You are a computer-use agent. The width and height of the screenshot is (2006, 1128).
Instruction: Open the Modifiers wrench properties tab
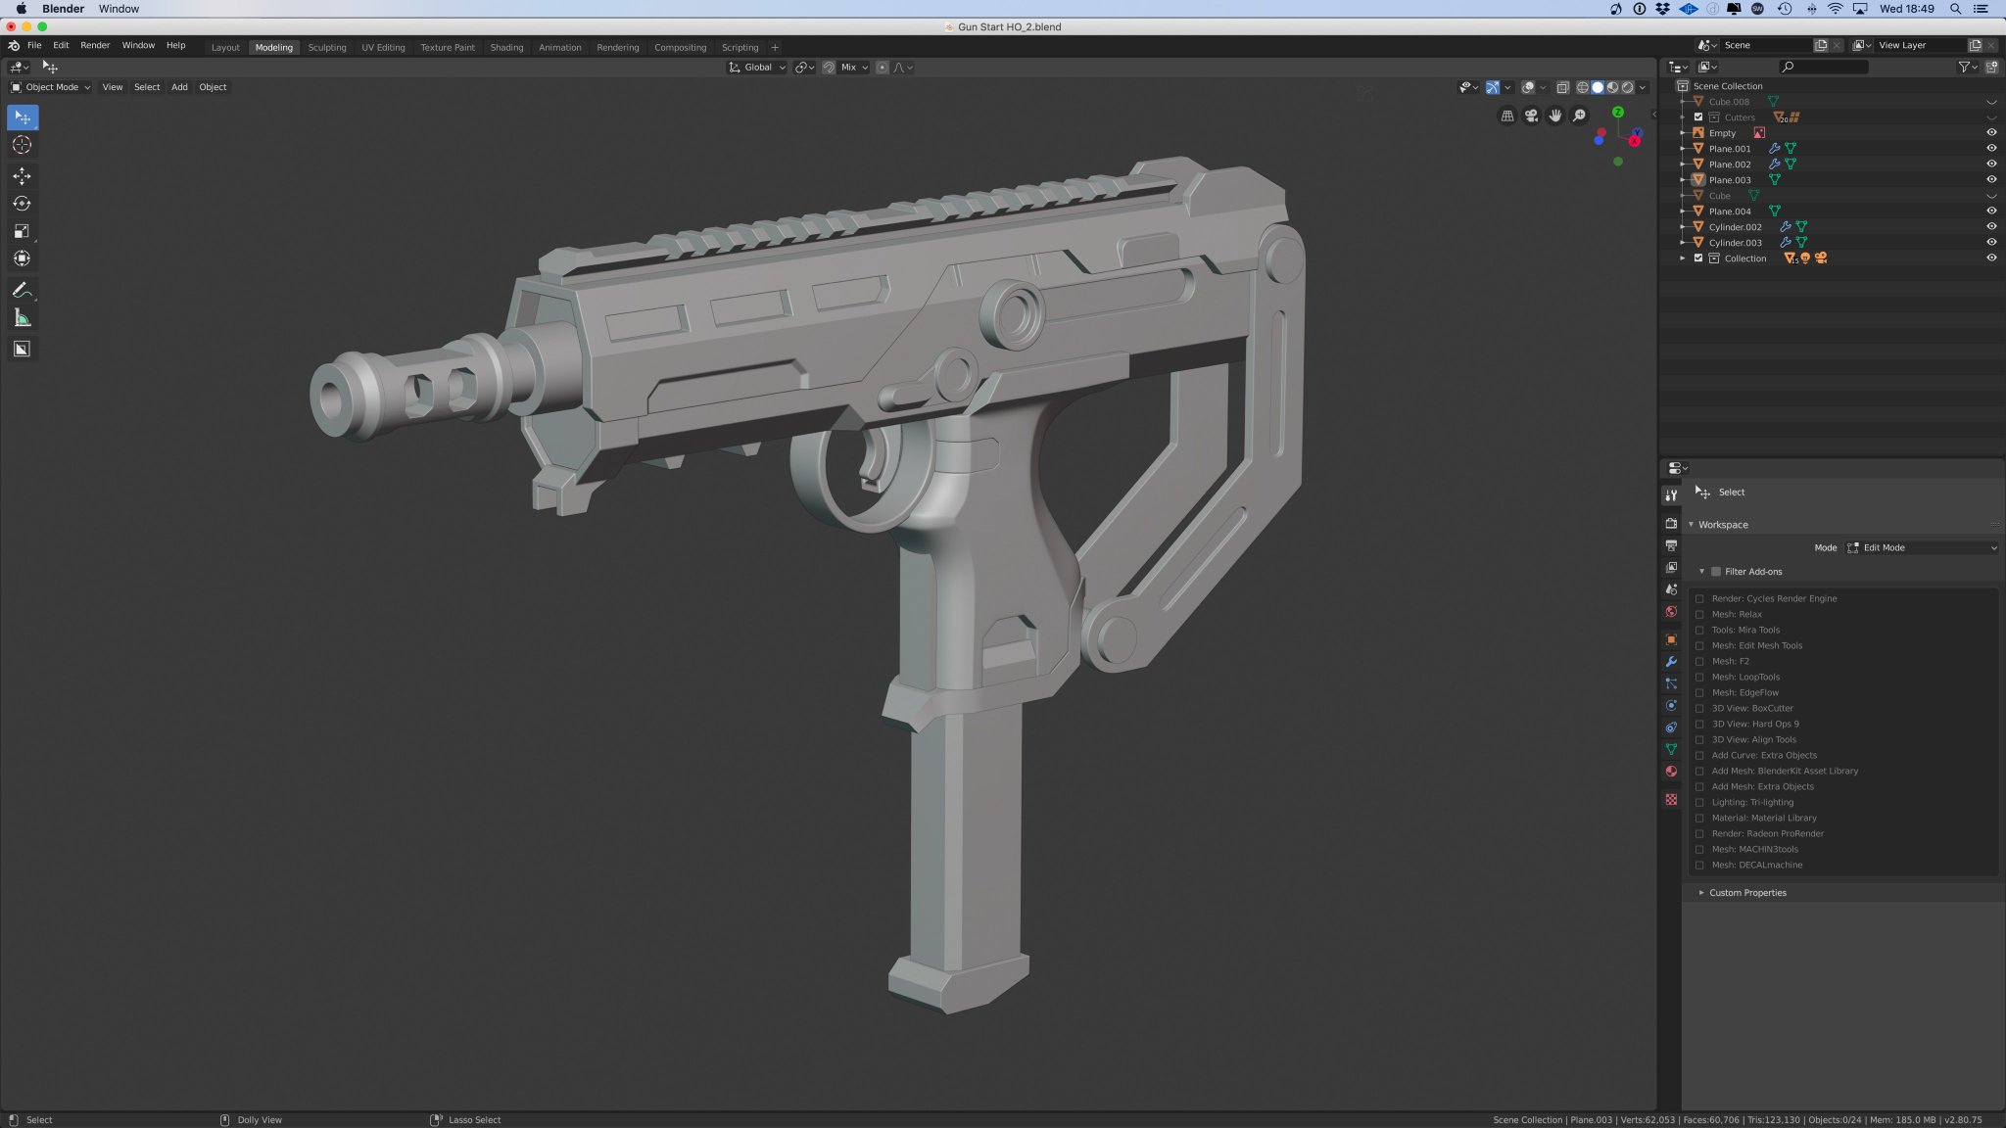tap(1671, 662)
